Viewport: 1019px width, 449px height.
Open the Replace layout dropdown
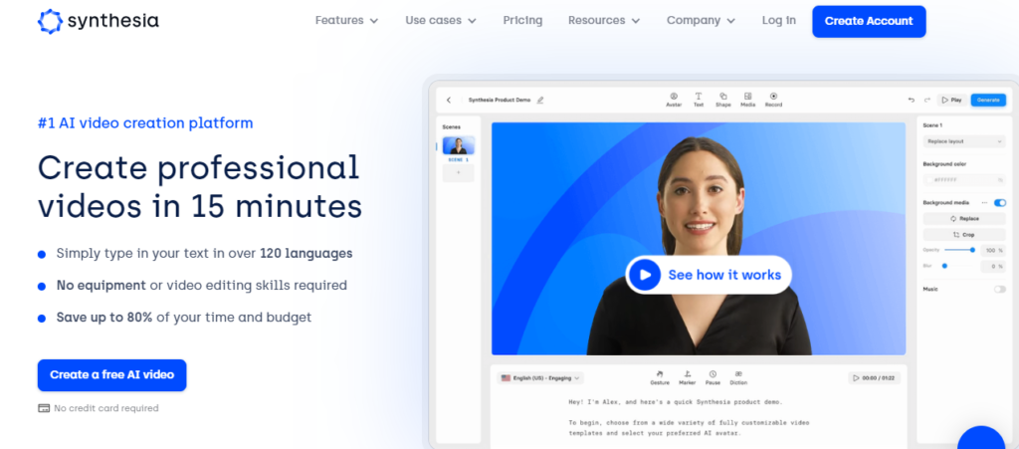pyautogui.click(x=964, y=141)
